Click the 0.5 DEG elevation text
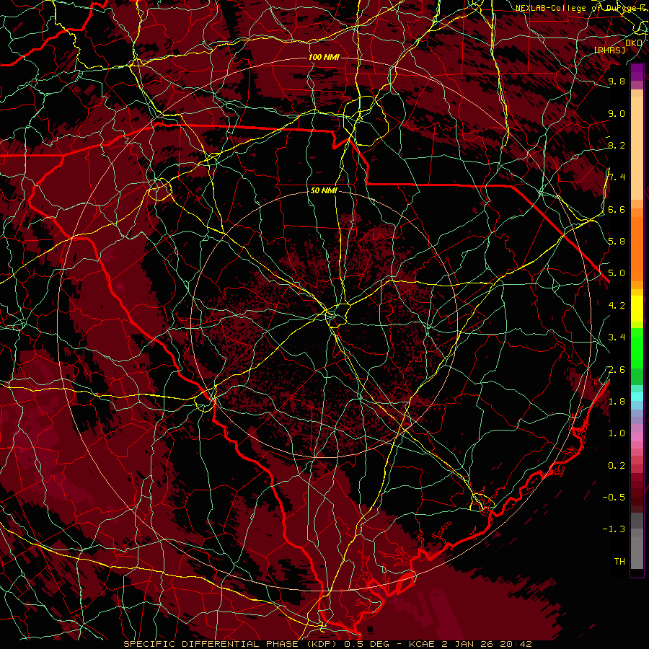This screenshot has height=649, width=649. (366, 644)
